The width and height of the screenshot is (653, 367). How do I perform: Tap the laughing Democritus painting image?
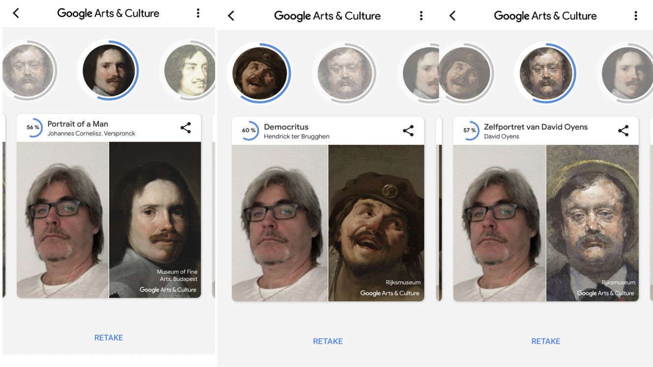pos(376,223)
